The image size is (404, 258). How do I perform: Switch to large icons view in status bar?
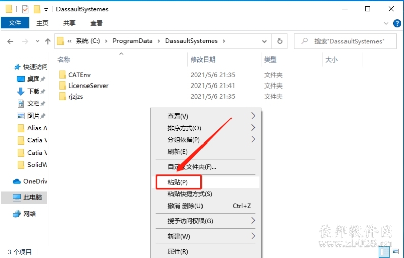click(x=395, y=252)
